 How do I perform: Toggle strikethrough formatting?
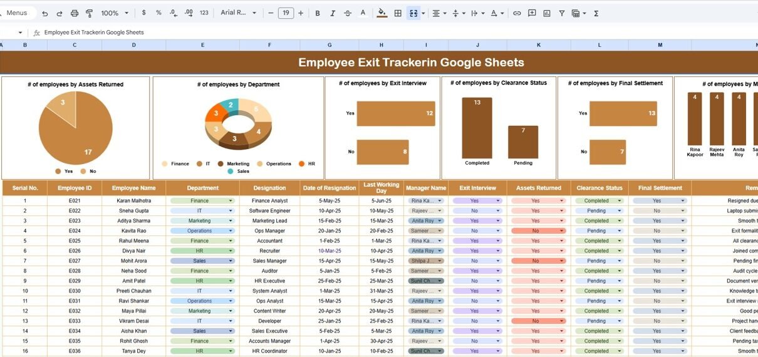[348, 13]
